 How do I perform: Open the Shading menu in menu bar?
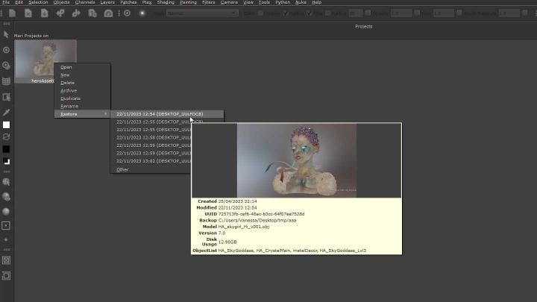(x=165, y=3)
